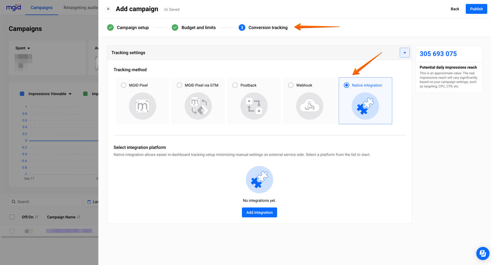Viewport: 491px width, 265px height.
Task: Choose the Webhook radio button
Action: coord(290,85)
